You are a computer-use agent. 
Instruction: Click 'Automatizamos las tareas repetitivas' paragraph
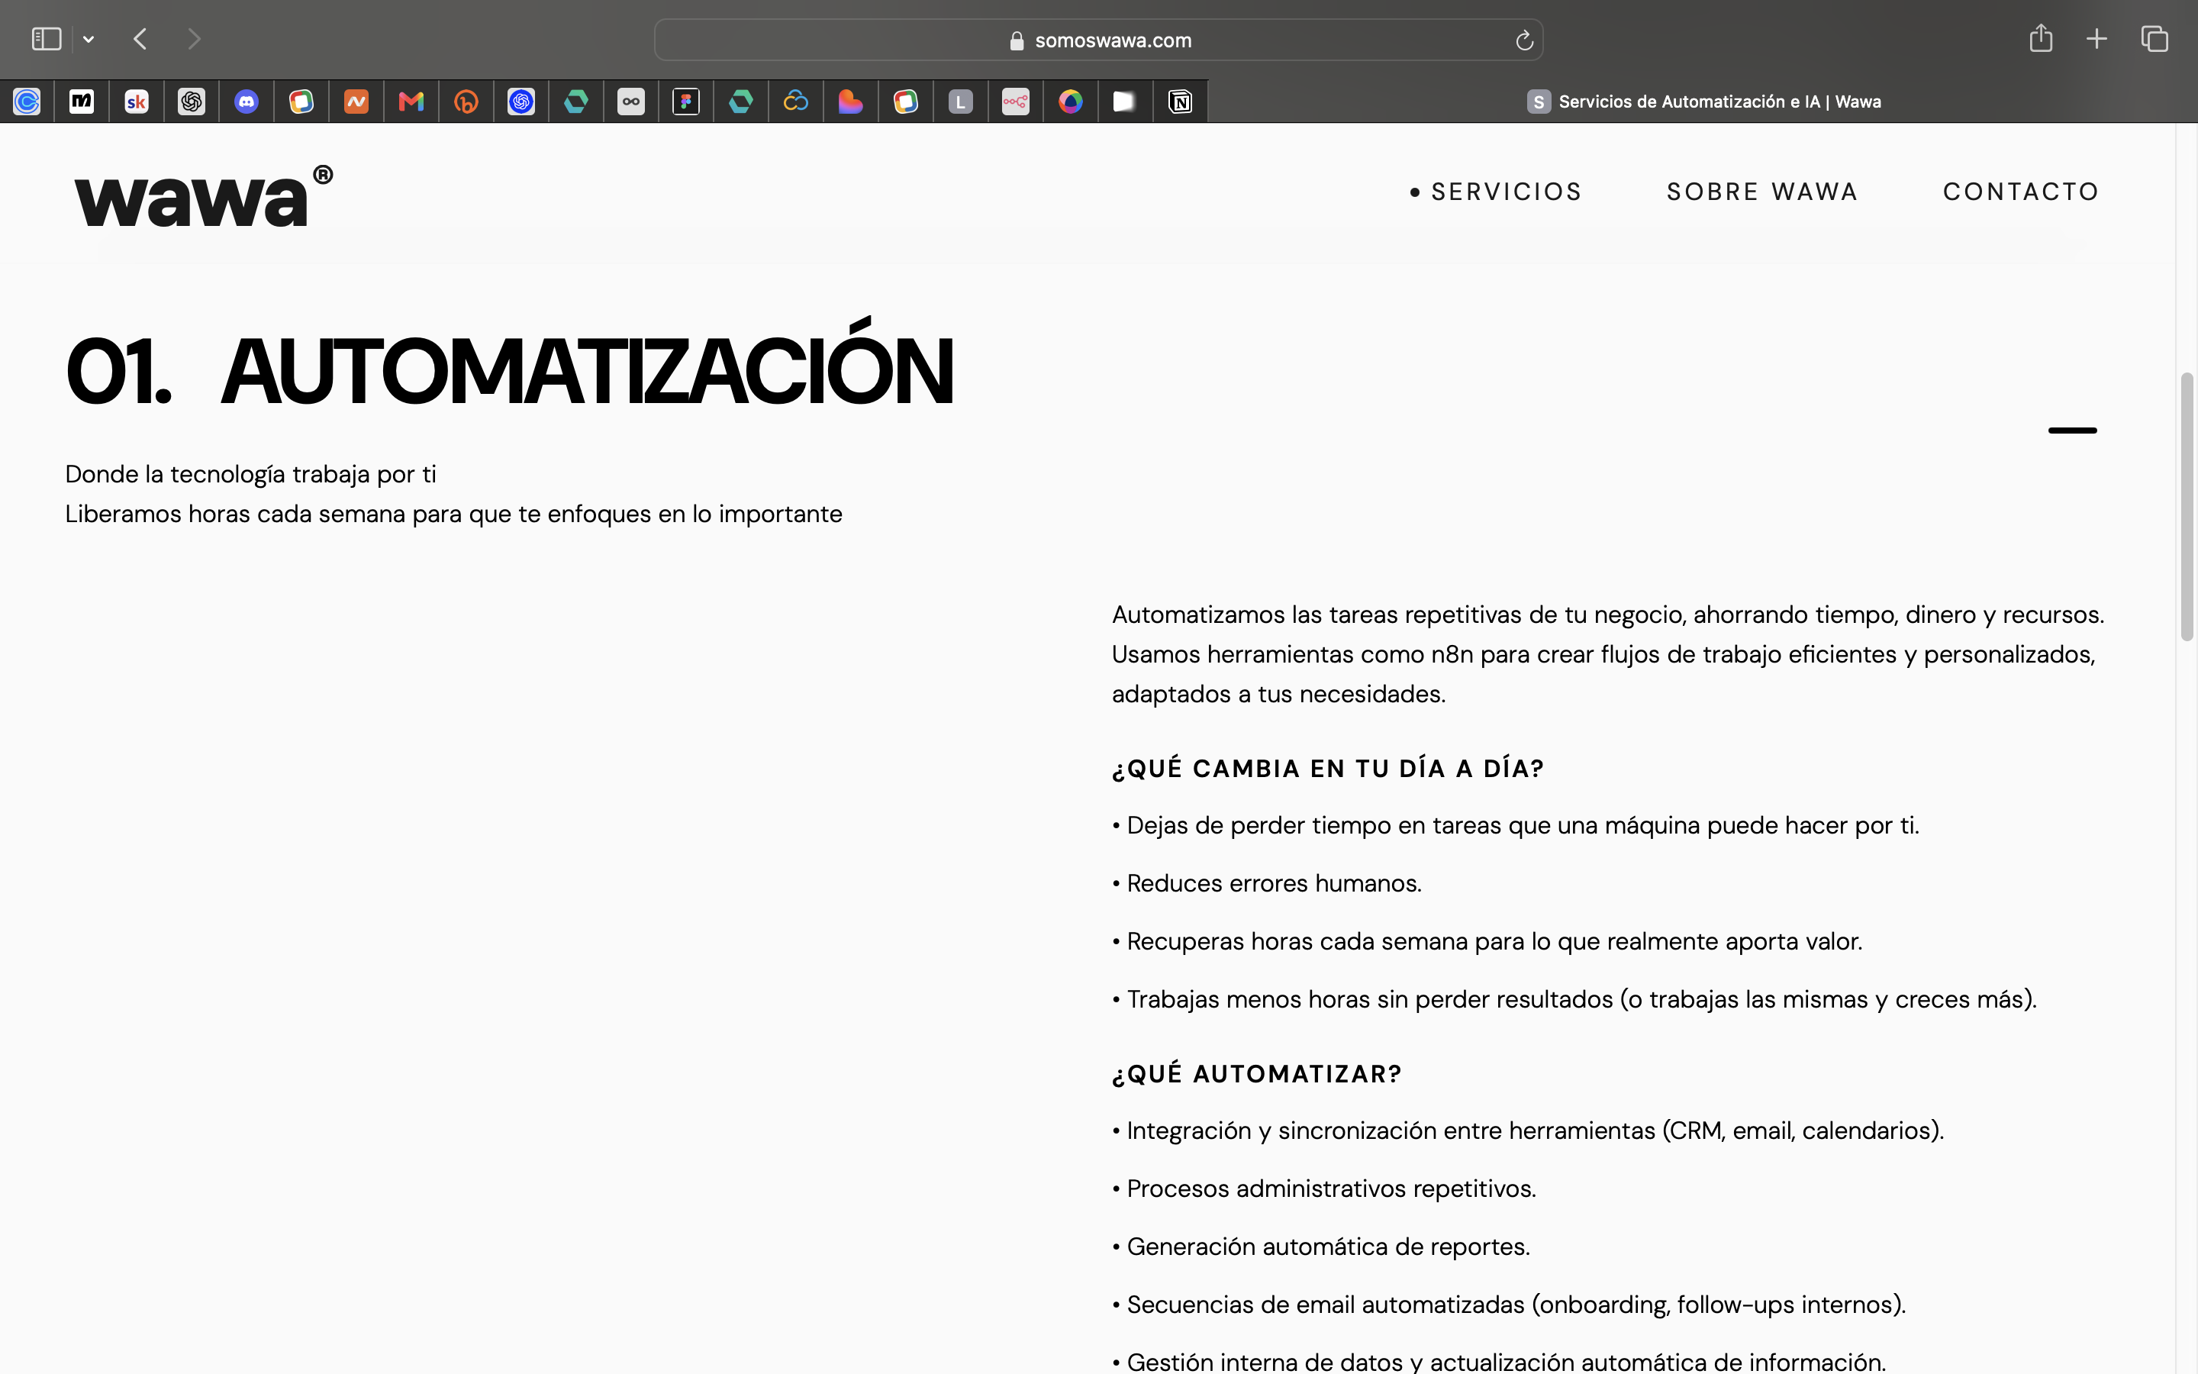coord(1607,654)
